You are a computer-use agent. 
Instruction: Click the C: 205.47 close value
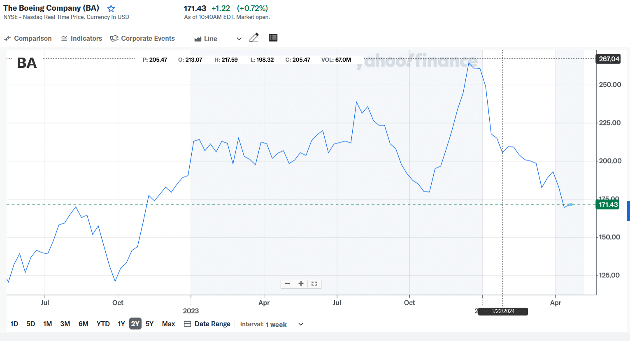click(298, 60)
